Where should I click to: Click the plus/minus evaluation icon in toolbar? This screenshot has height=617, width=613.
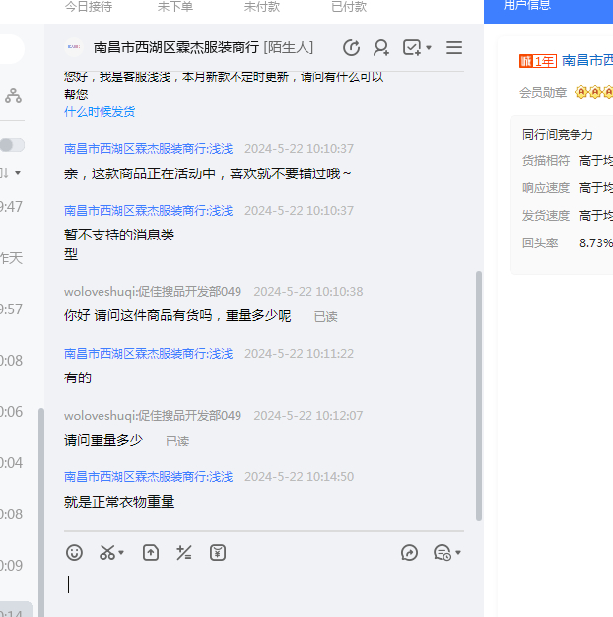pyautogui.click(x=183, y=553)
